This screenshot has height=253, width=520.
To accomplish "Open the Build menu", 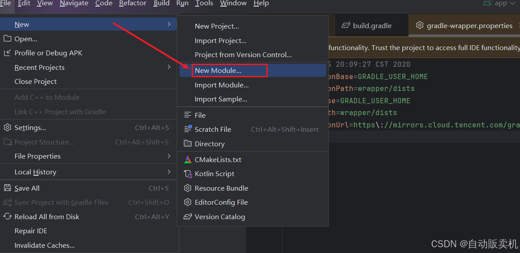I will click(161, 4).
